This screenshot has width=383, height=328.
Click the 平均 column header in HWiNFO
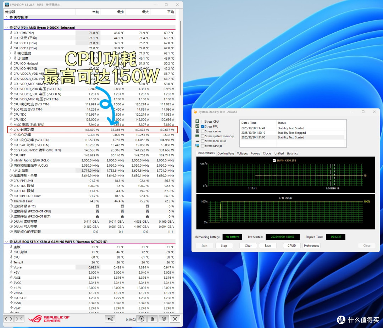point(163,12)
